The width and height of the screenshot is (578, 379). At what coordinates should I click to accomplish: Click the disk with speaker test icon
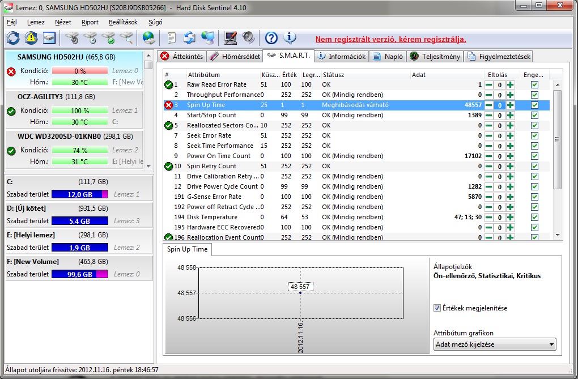(x=73, y=38)
